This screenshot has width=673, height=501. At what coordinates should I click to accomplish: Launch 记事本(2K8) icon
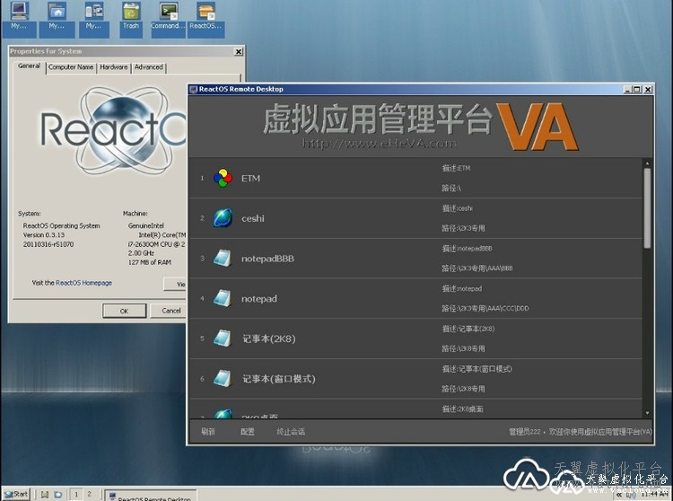point(222,338)
